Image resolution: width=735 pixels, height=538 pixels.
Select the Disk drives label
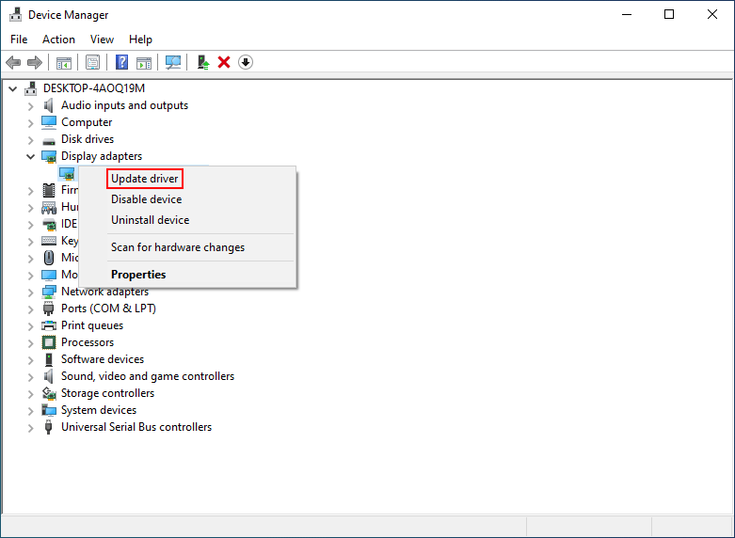point(88,139)
